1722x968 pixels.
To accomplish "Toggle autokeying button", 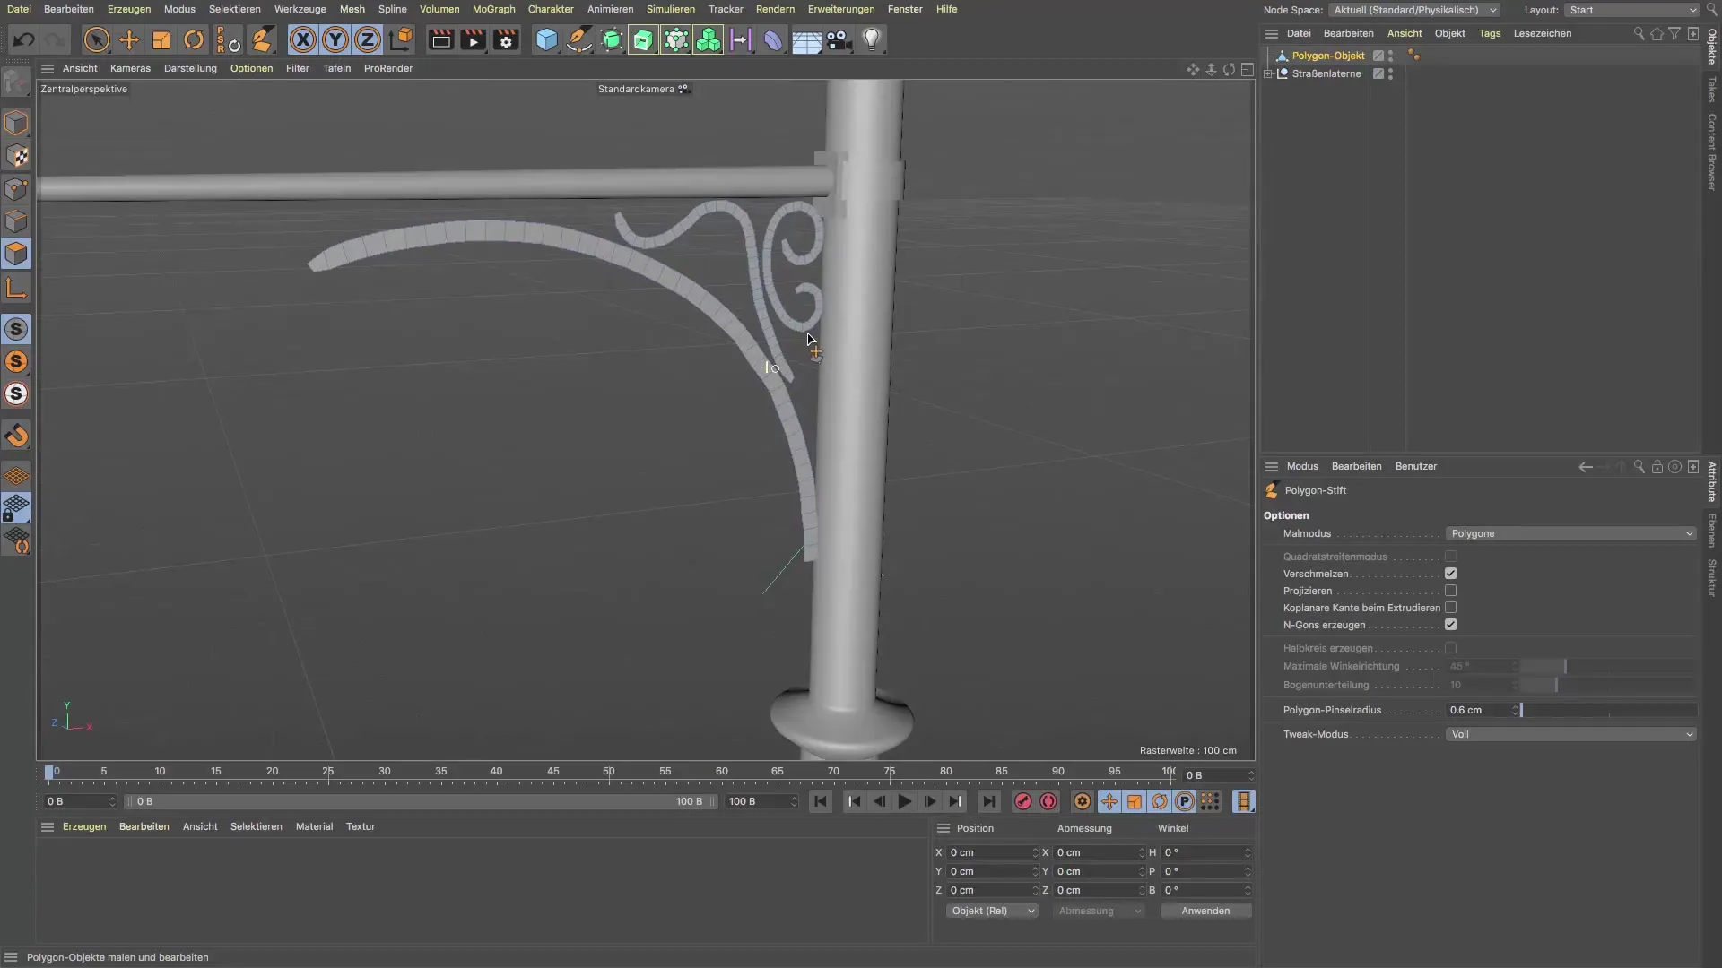I will [x=1048, y=801].
